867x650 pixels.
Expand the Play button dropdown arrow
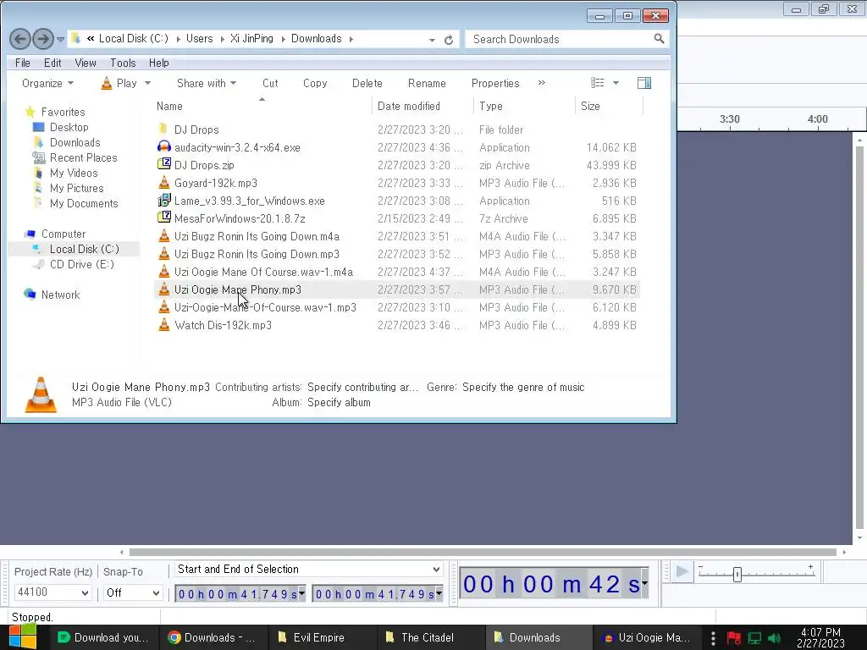coord(147,83)
